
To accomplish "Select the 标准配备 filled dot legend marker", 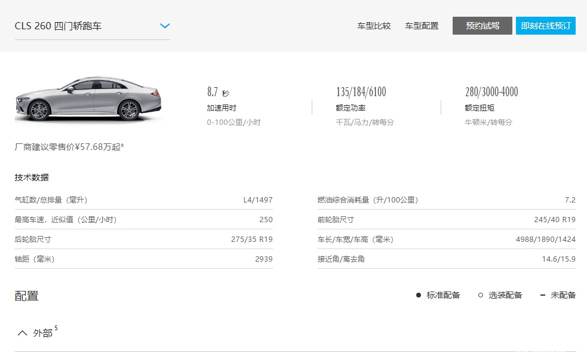I will [x=418, y=294].
